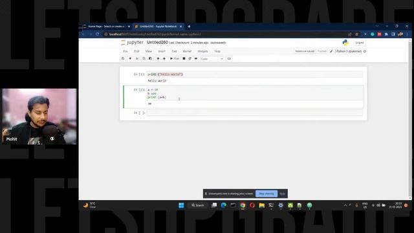The image size is (414, 233).
Task: Click the save and checkpoint icon
Action: click(123, 59)
